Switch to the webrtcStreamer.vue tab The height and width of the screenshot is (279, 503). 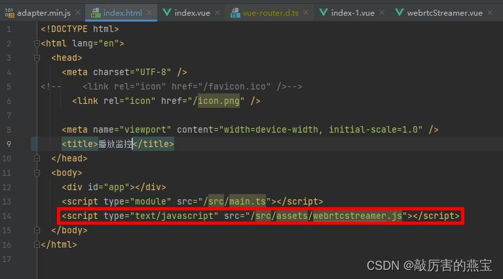click(445, 13)
